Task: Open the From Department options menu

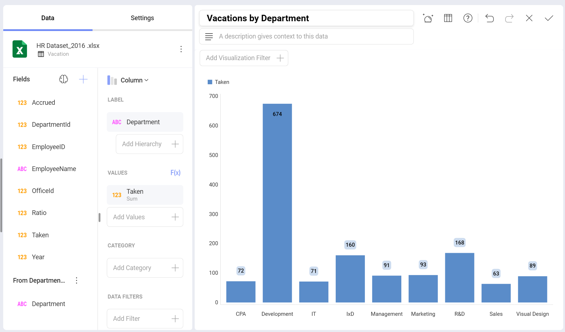Action: click(76, 281)
